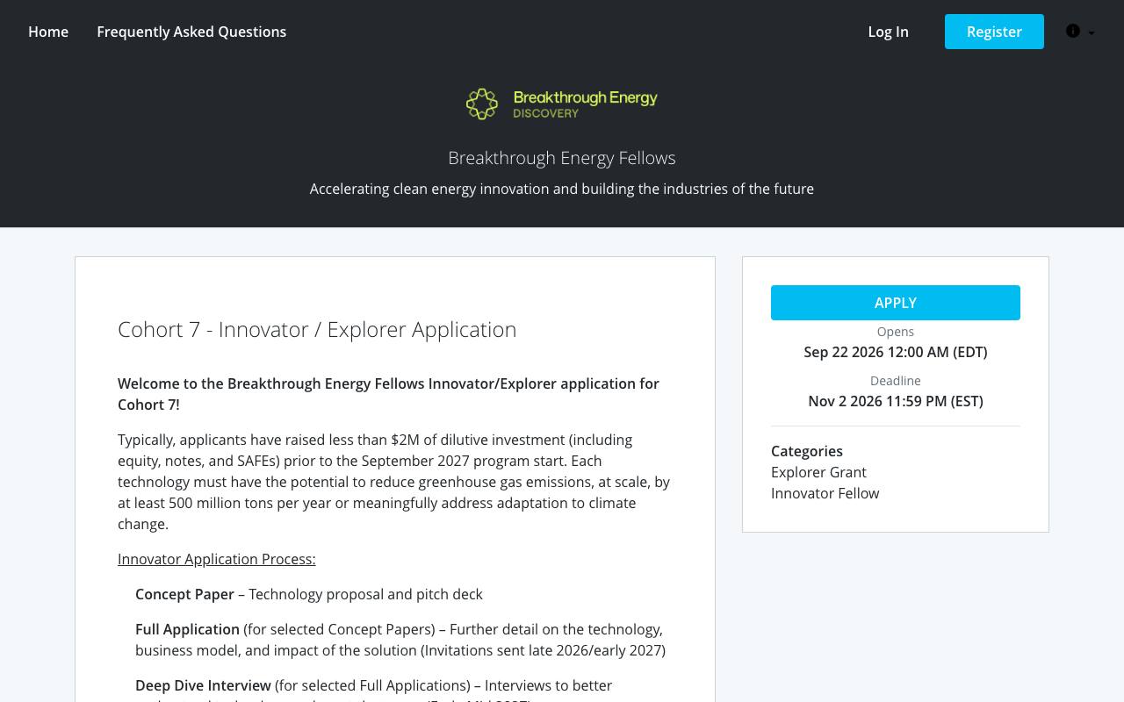The width and height of the screenshot is (1124, 702).
Task: Click the 'Opens' label
Action: coord(896,332)
